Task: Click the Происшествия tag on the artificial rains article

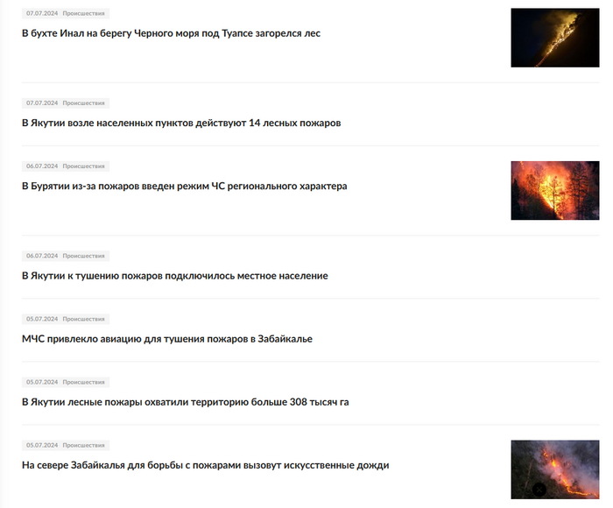Action: pyautogui.click(x=84, y=446)
